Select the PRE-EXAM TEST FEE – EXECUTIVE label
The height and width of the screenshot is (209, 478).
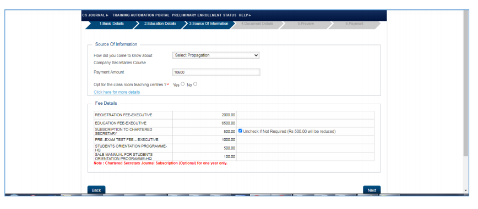127,140
